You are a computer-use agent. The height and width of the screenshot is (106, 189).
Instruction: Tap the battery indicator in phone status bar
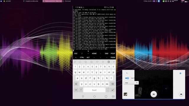click(x=113, y=7)
